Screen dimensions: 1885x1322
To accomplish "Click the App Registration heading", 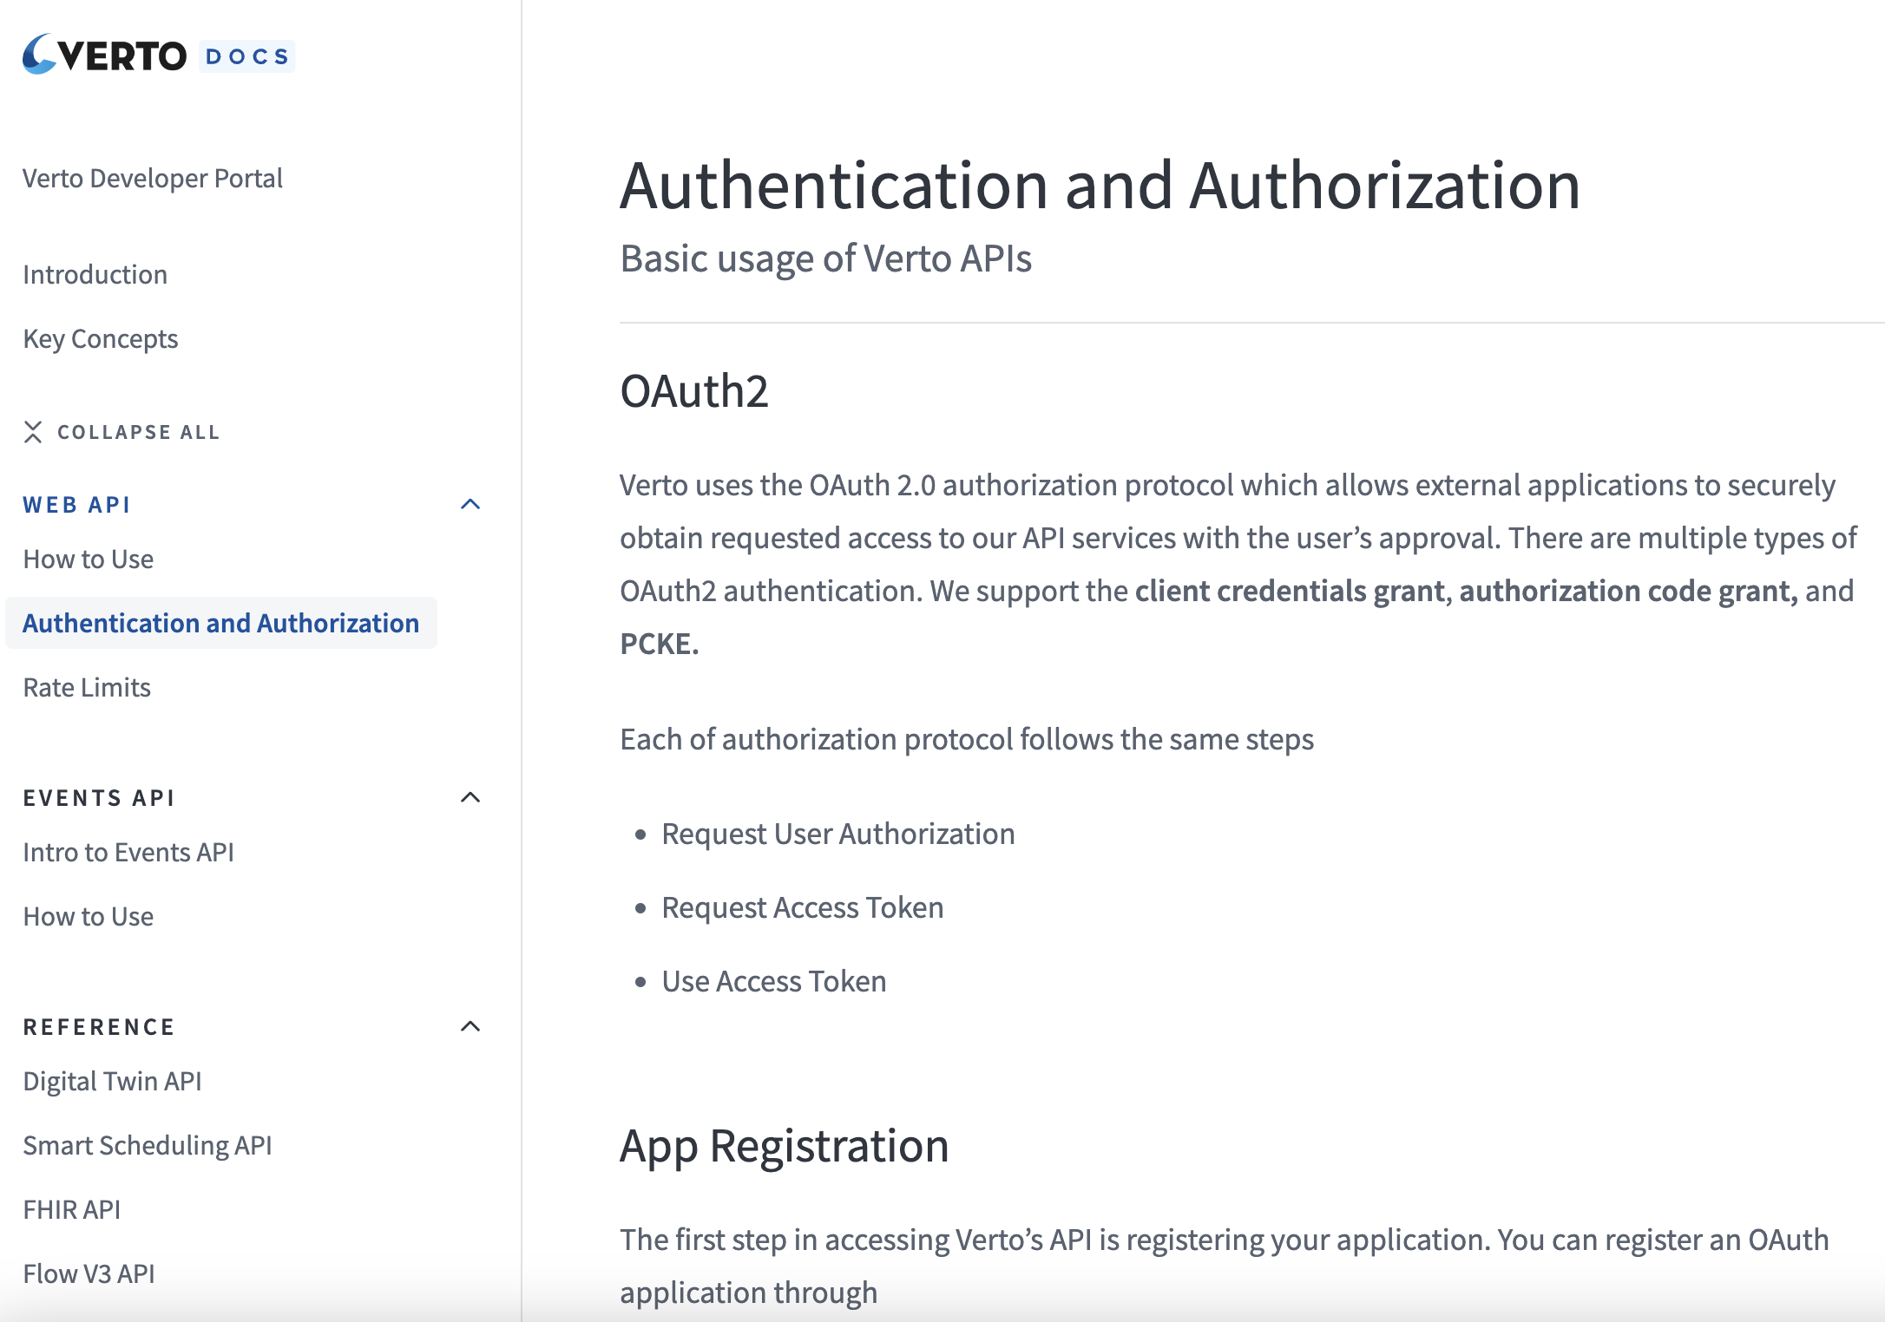I will [785, 1147].
